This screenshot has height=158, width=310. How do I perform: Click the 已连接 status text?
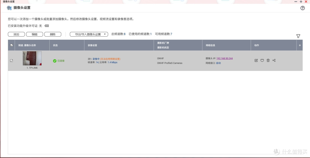click(61, 61)
